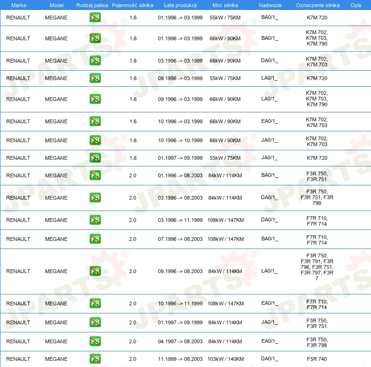The height and width of the screenshot is (367, 371).
Task: Click power 55kW / 75KM in JA0/1_ row
Action: (x=225, y=158)
